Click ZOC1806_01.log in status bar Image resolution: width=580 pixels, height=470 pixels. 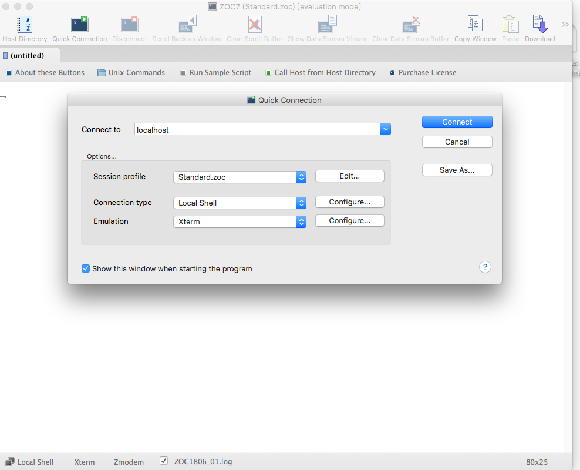tap(203, 462)
